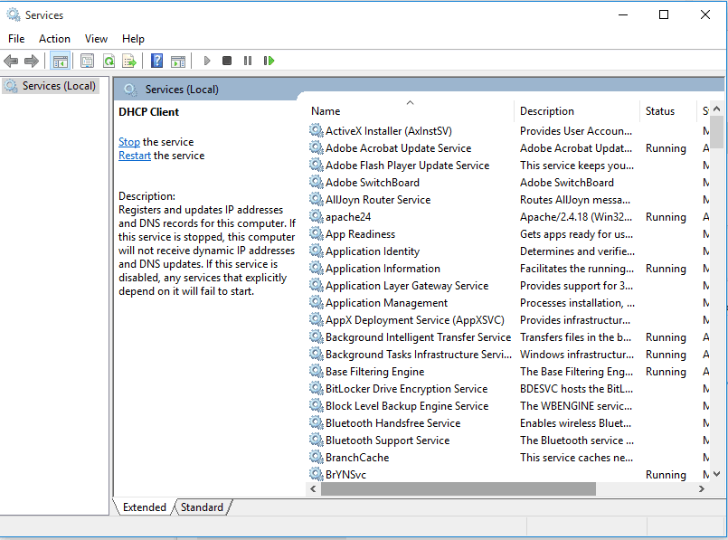Click description 'BDESVC hosts the BitL...'
This screenshot has height=540, width=728.
pos(576,389)
